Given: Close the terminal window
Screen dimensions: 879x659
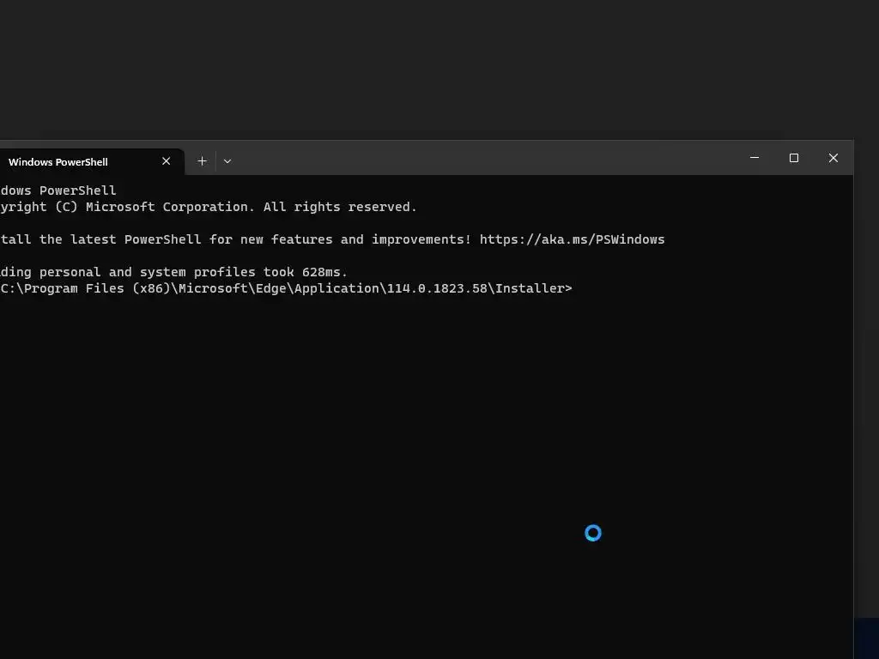Looking at the screenshot, I should click(833, 158).
